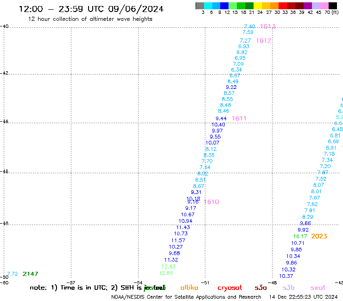Image resolution: width=343 pixels, height=301 pixels.
Task: Click the 7.20 wave height reading
Action: (x=325, y=166)
